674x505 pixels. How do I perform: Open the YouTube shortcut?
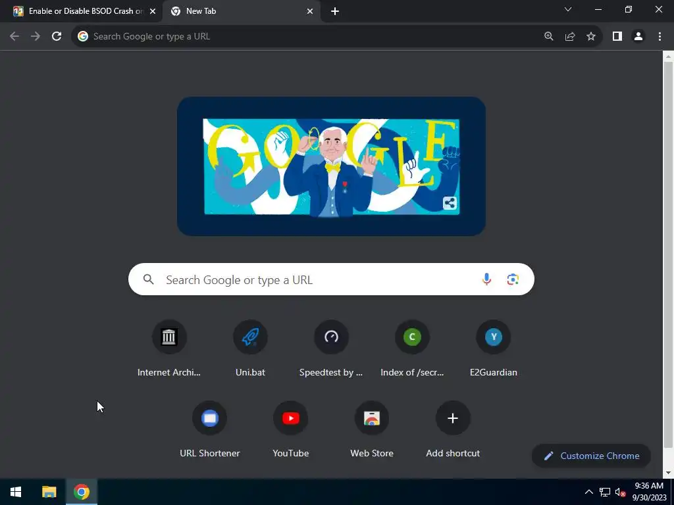290,429
